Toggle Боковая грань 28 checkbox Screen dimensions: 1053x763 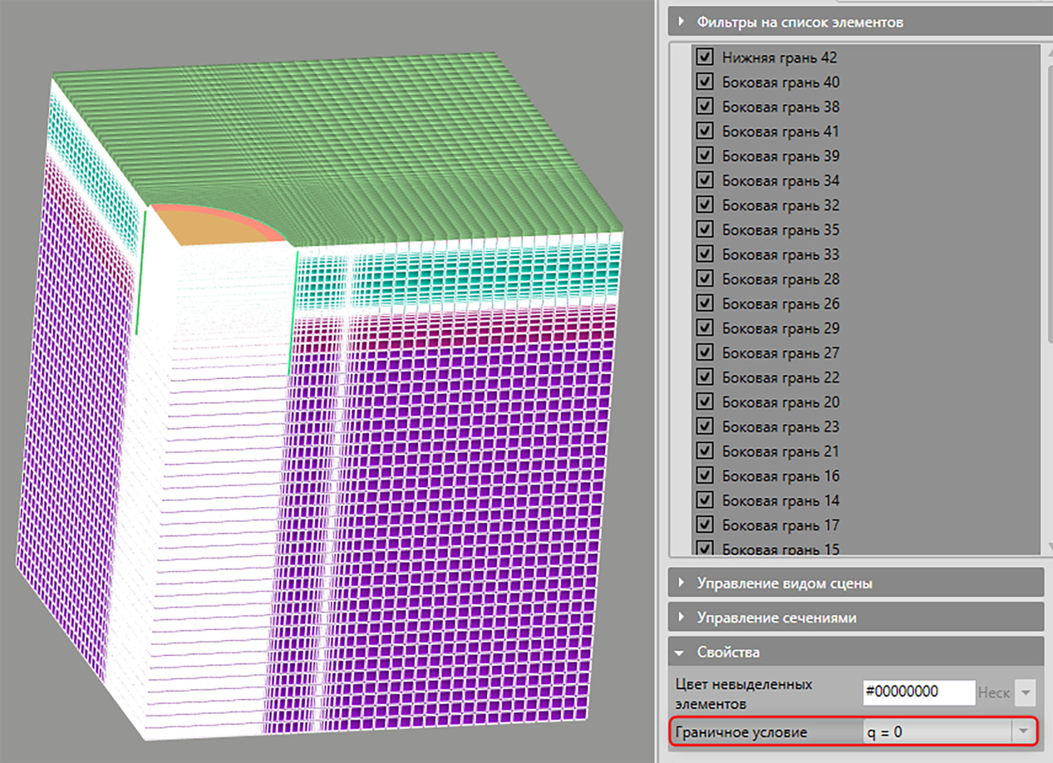pos(704,278)
